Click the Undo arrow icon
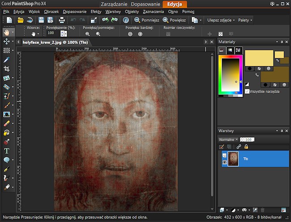291x222 pixels. (x=73, y=20)
